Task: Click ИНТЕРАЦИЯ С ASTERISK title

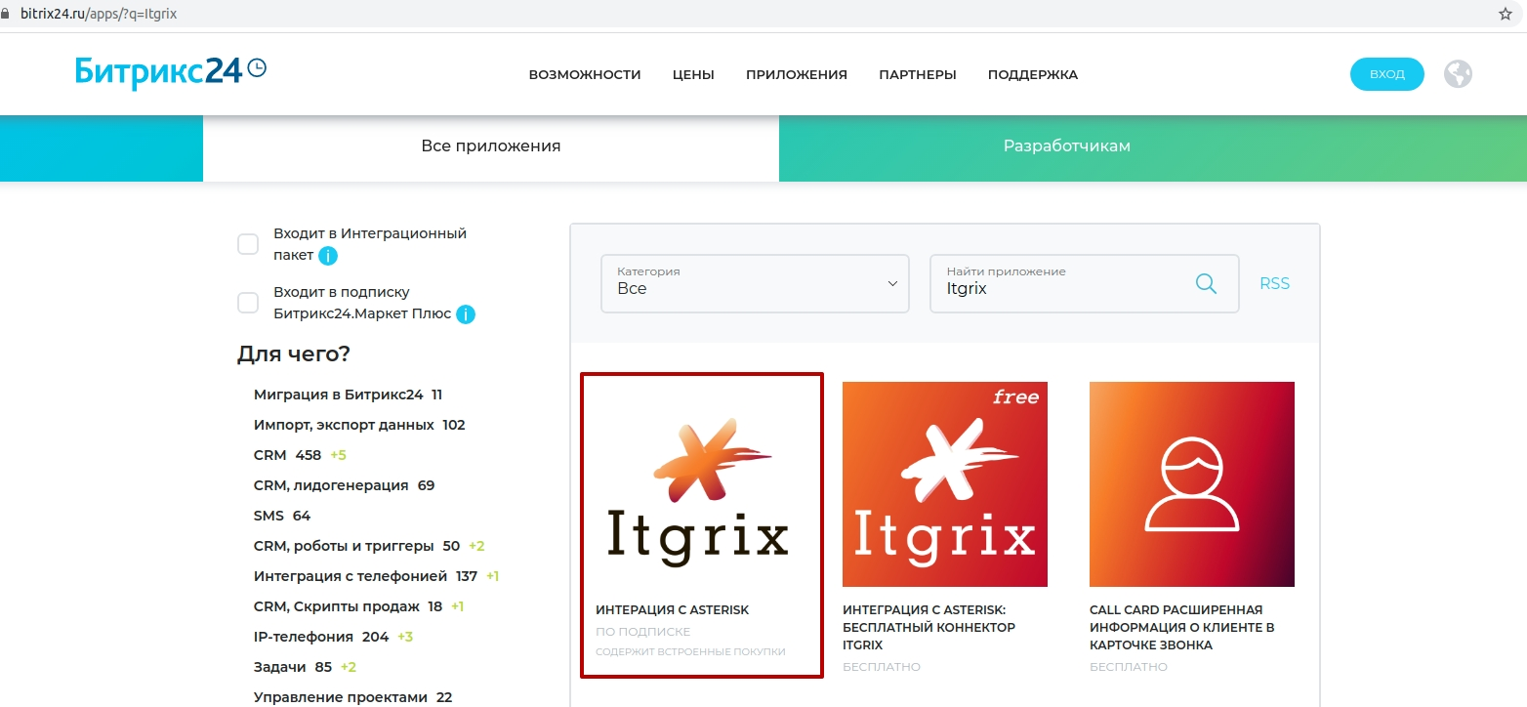Action: [672, 610]
